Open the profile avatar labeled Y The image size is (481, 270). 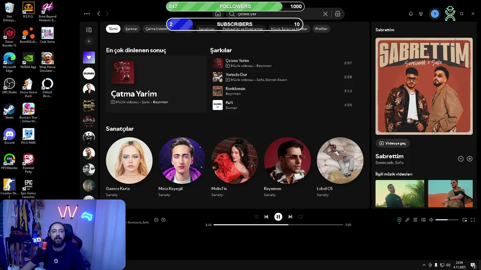tap(435, 14)
